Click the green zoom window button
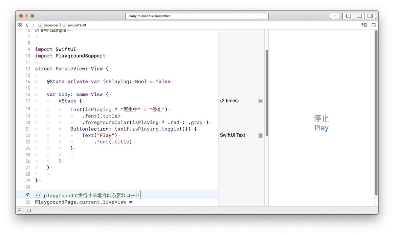Screen dimensions: 394x235 [x=32, y=16]
